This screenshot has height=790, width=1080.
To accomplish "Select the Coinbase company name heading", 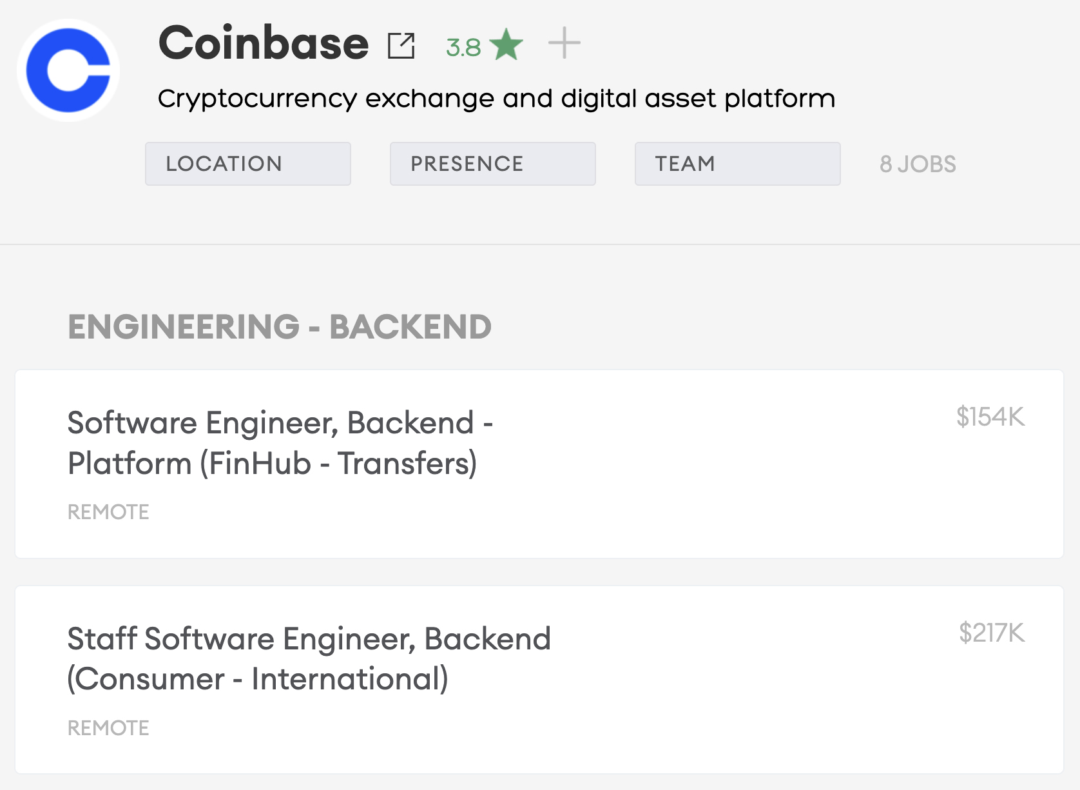I will coord(264,43).
